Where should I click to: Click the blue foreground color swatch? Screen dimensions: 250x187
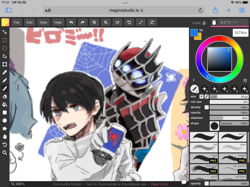pos(194,32)
